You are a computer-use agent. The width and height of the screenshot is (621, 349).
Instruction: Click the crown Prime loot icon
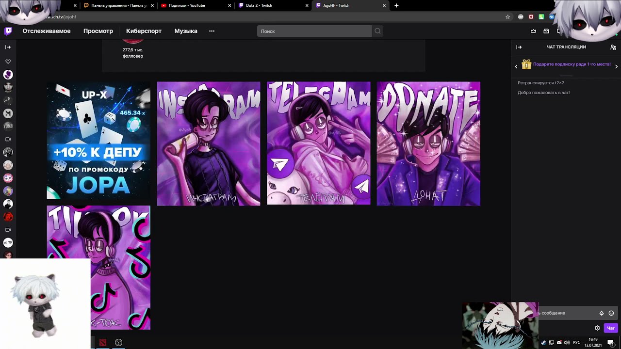point(534,31)
